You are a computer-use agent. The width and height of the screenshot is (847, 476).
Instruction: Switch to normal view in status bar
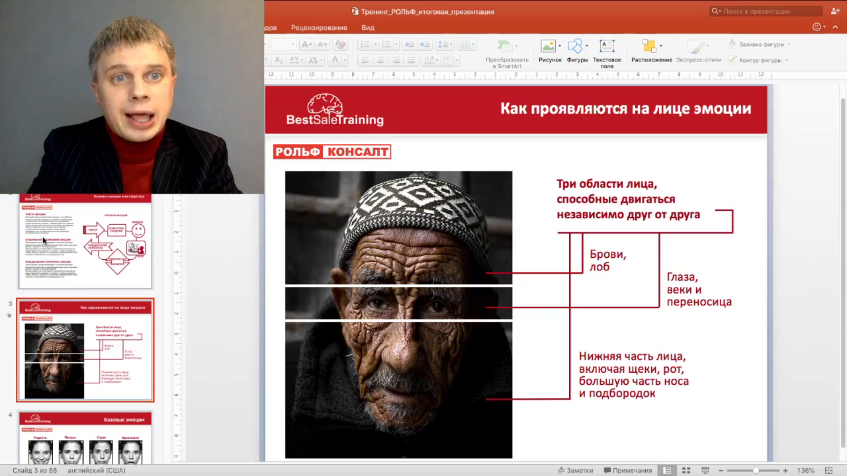click(x=668, y=470)
